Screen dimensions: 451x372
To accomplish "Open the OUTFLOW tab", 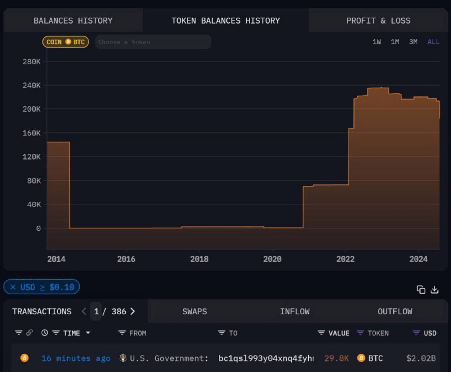I will click(x=395, y=311).
